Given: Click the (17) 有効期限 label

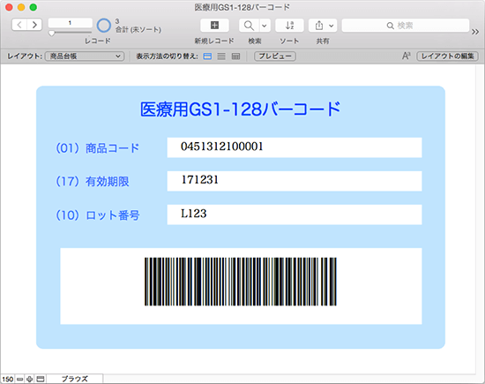Looking at the screenshot, I should point(93,182).
